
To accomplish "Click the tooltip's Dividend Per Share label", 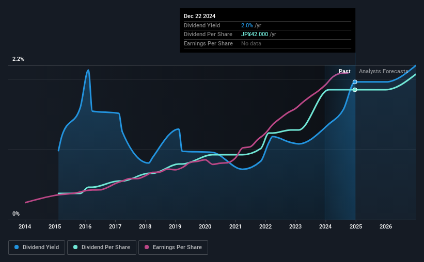I will [208, 35].
